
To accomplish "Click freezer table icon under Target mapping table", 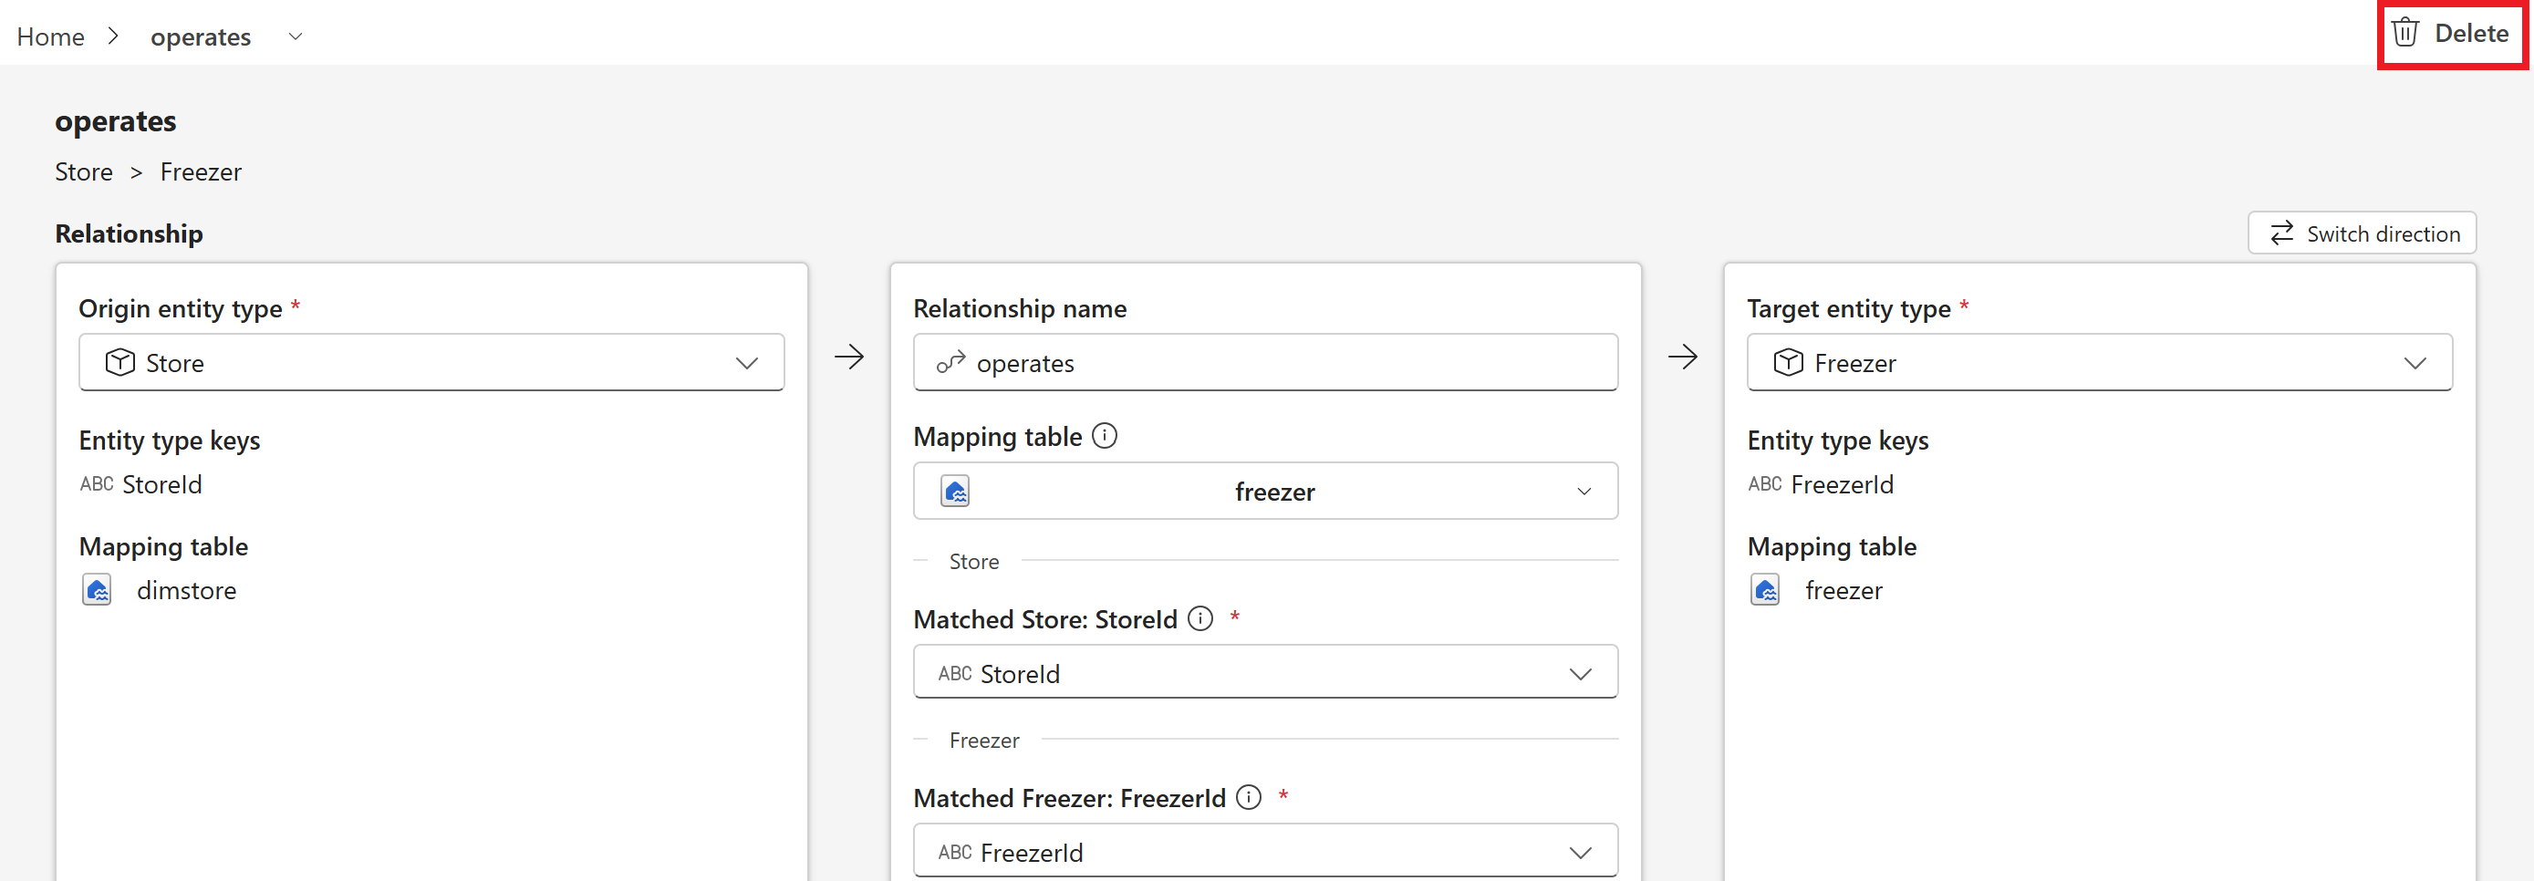I will 1765,590.
